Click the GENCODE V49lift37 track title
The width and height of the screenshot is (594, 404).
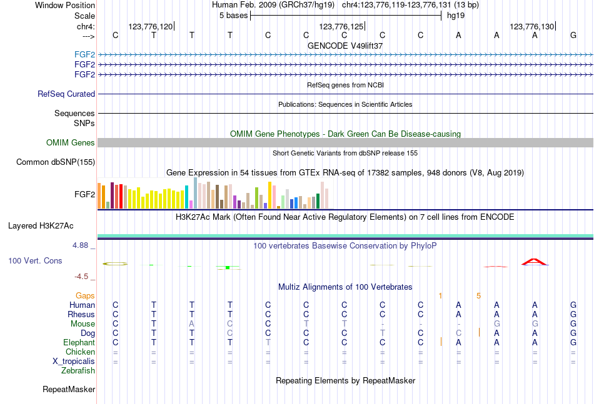tap(345, 46)
